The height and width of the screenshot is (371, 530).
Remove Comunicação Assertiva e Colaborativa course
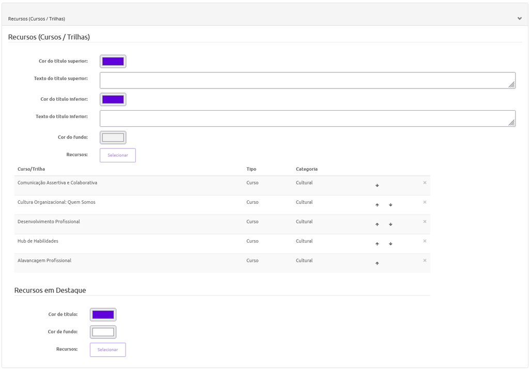pos(425,183)
